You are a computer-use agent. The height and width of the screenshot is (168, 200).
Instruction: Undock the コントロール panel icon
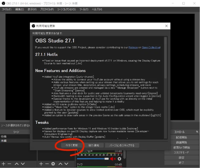pos(197,132)
